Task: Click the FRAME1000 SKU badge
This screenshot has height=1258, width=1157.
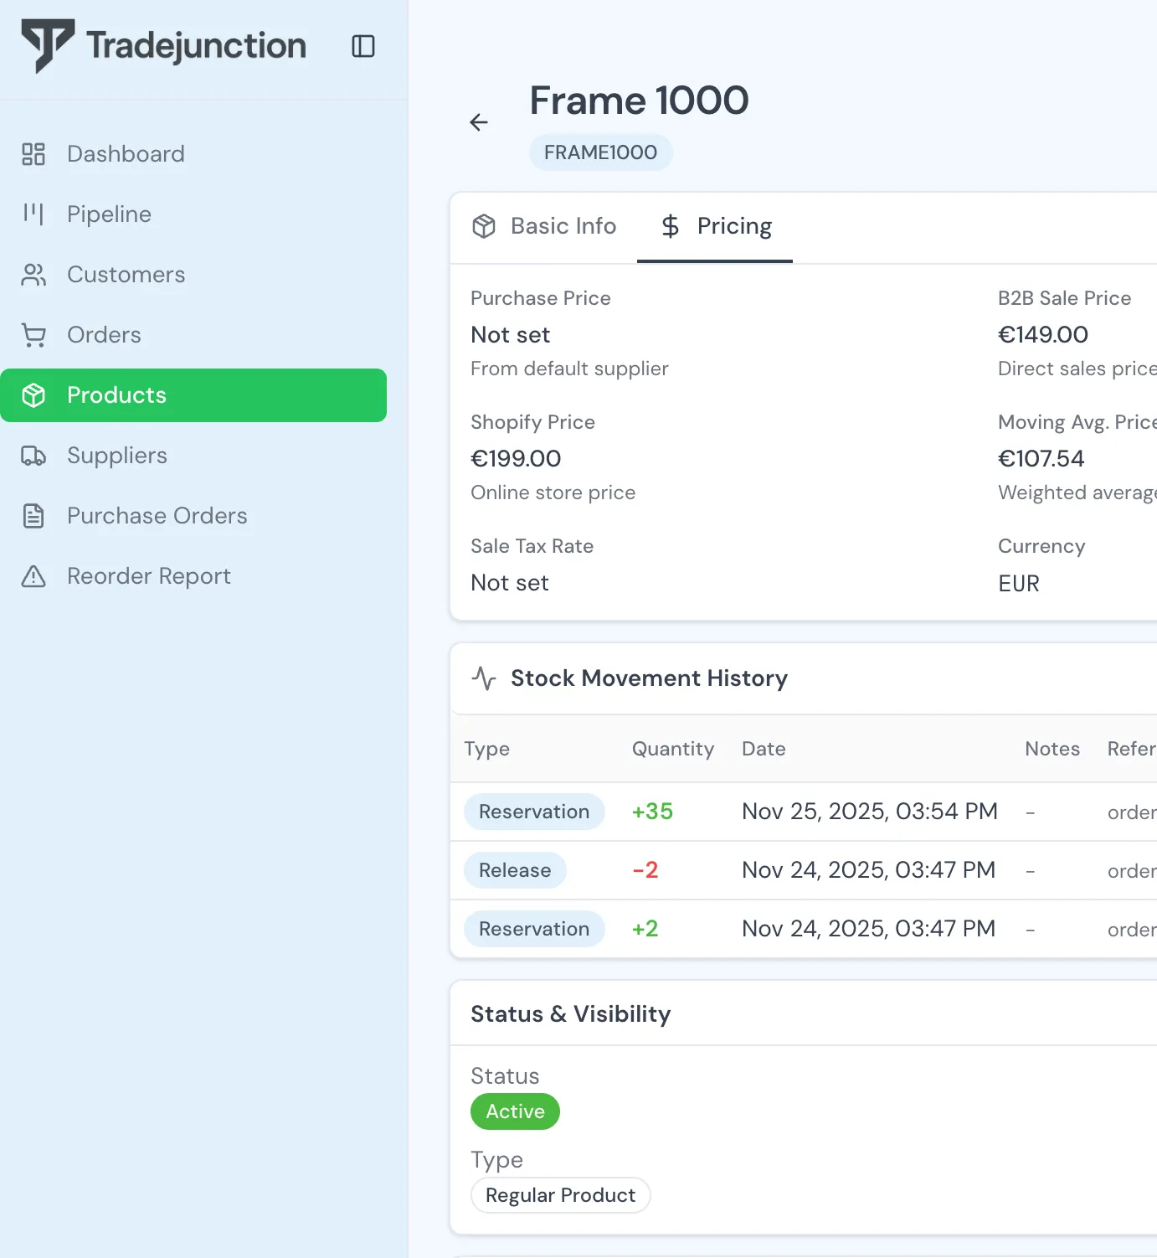Action: (x=601, y=152)
